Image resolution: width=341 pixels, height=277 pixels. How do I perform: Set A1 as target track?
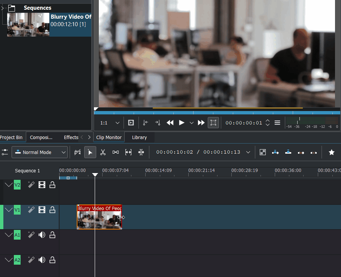click(x=17, y=235)
